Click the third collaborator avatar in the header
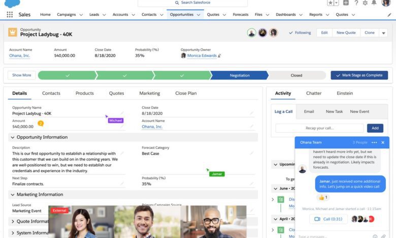The width and height of the screenshot is (396, 238). (x=274, y=33)
